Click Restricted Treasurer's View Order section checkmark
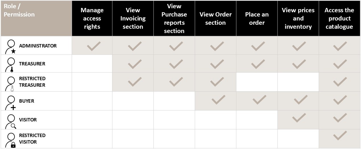The image size is (361, 149). click(x=217, y=82)
